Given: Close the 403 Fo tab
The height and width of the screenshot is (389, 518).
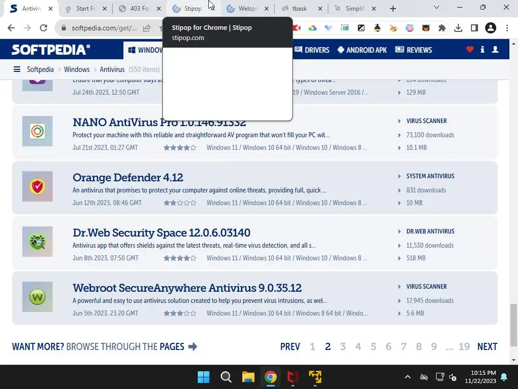Looking at the screenshot, I should pyautogui.click(x=159, y=9).
